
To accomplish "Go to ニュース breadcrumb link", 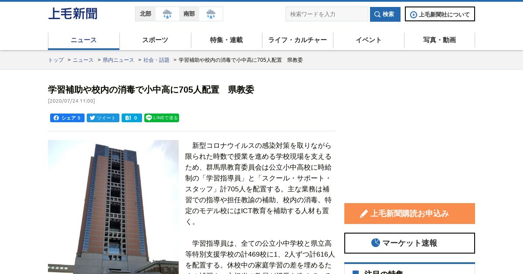I will 83,60.
